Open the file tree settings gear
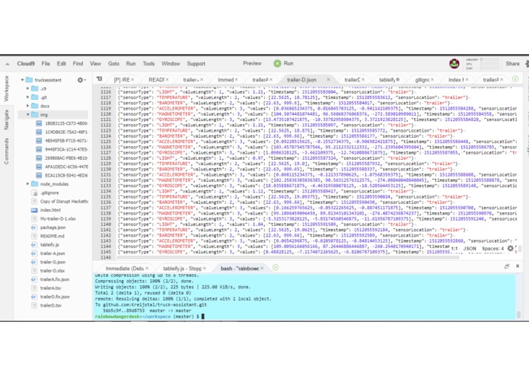Image resolution: width=529 pixels, height=376 pixels. [x=80, y=80]
